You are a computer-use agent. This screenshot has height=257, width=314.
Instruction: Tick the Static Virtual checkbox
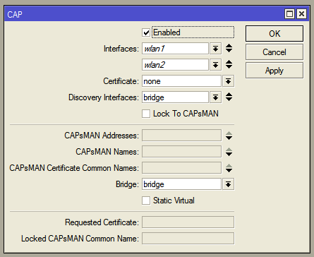click(x=146, y=201)
